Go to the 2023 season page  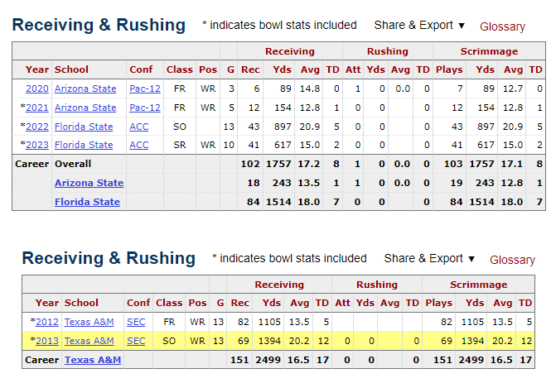point(37,145)
